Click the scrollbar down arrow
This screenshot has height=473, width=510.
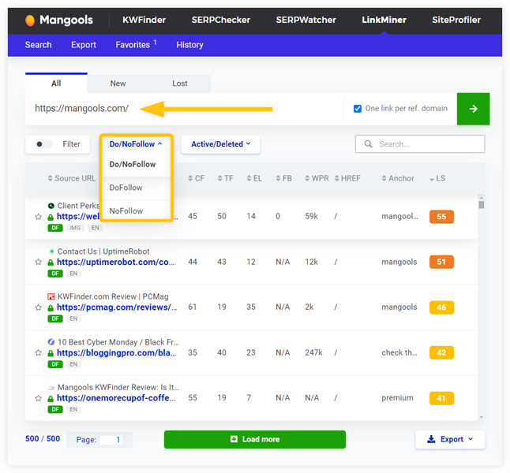coord(482,417)
